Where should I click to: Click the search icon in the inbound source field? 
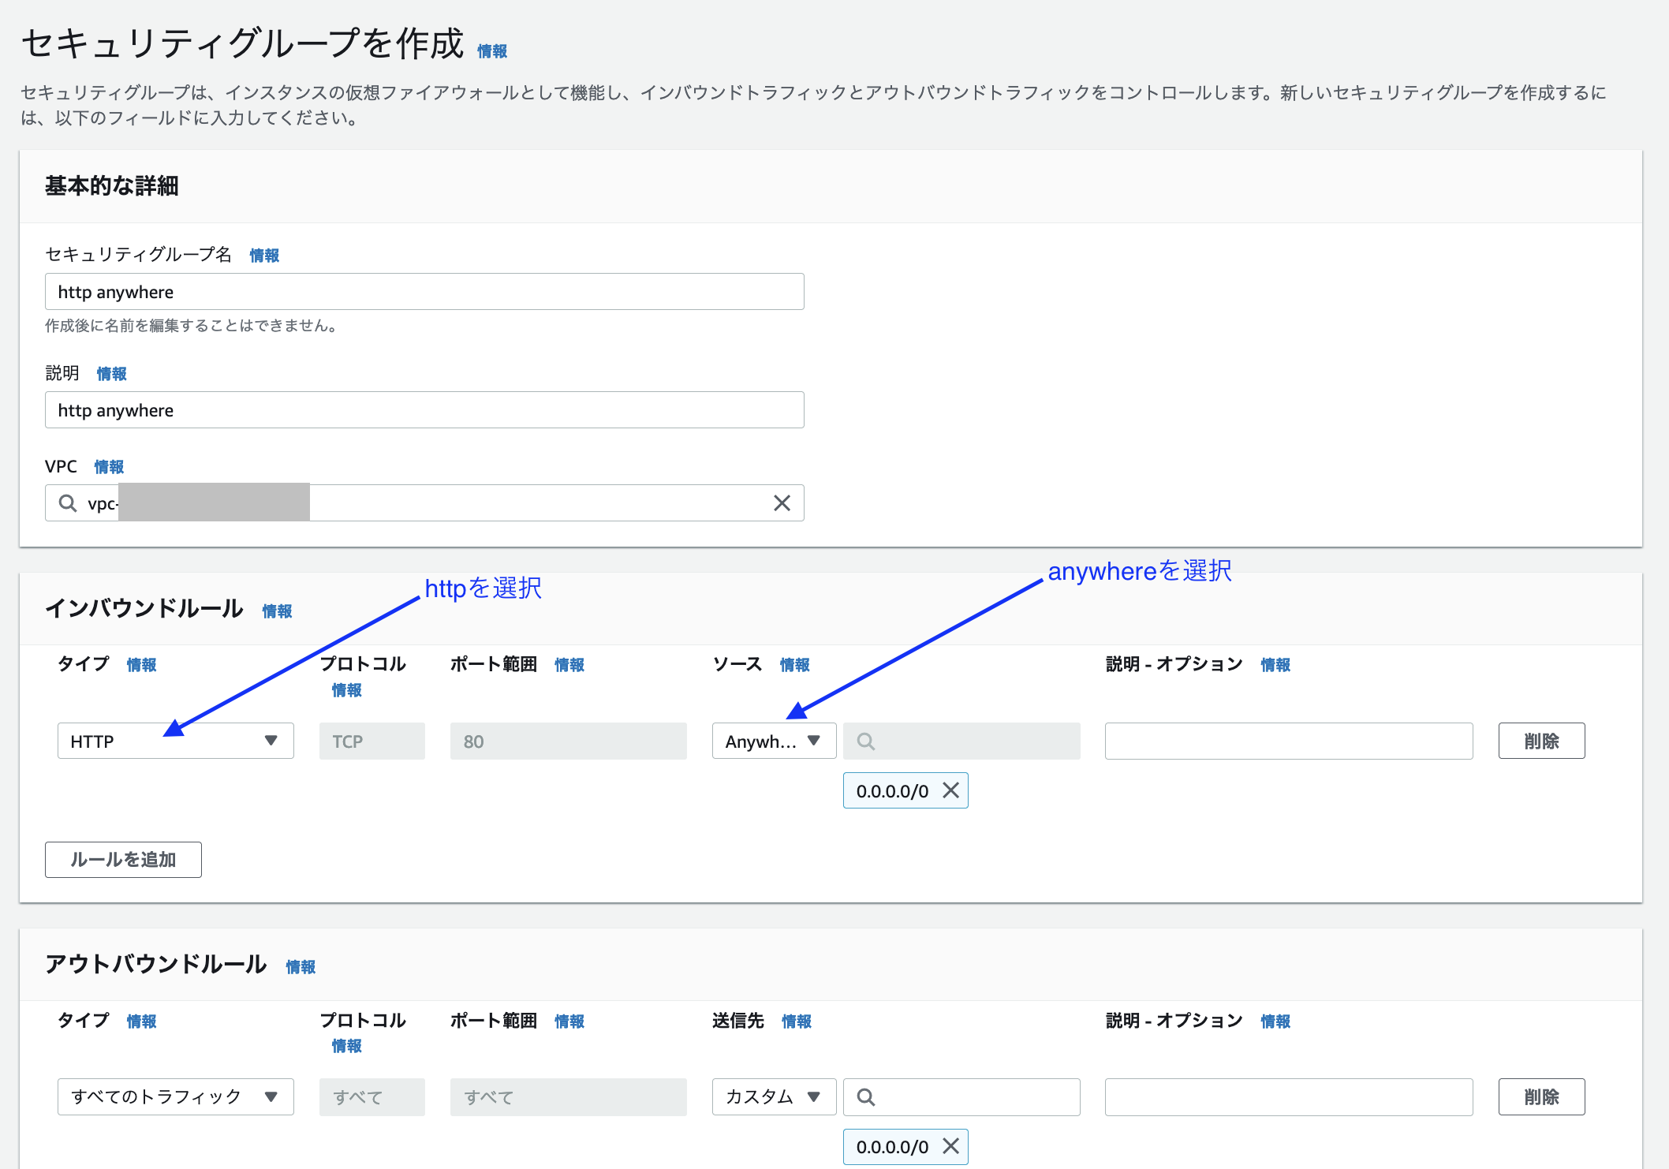point(865,741)
